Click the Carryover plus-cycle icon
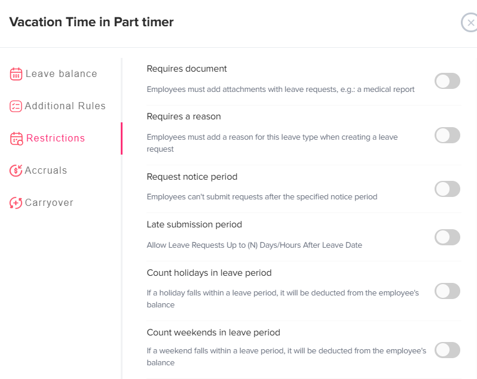 coord(16,203)
